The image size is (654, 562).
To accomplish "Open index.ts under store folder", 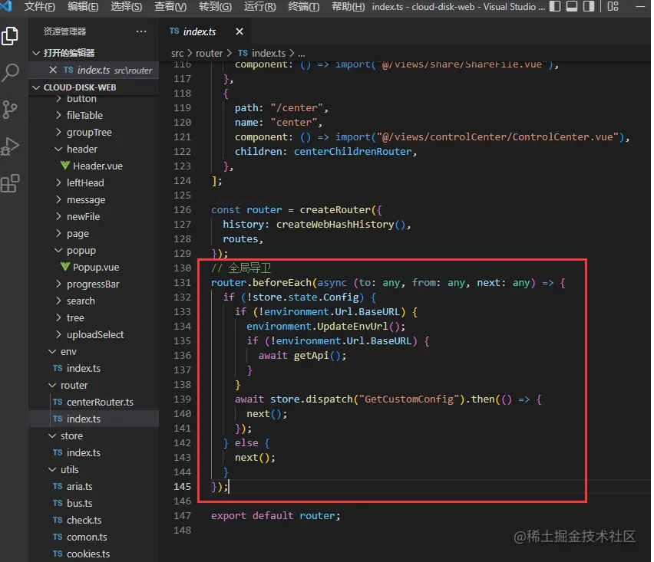I will point(94,452).
